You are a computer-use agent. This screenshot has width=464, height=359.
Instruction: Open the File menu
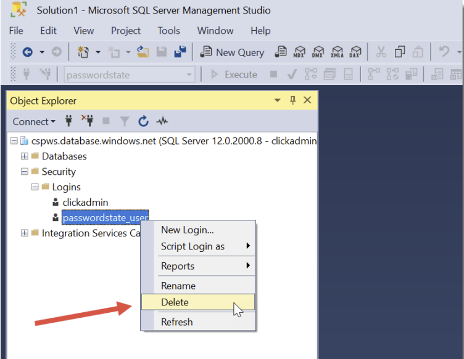coord(16,31)
